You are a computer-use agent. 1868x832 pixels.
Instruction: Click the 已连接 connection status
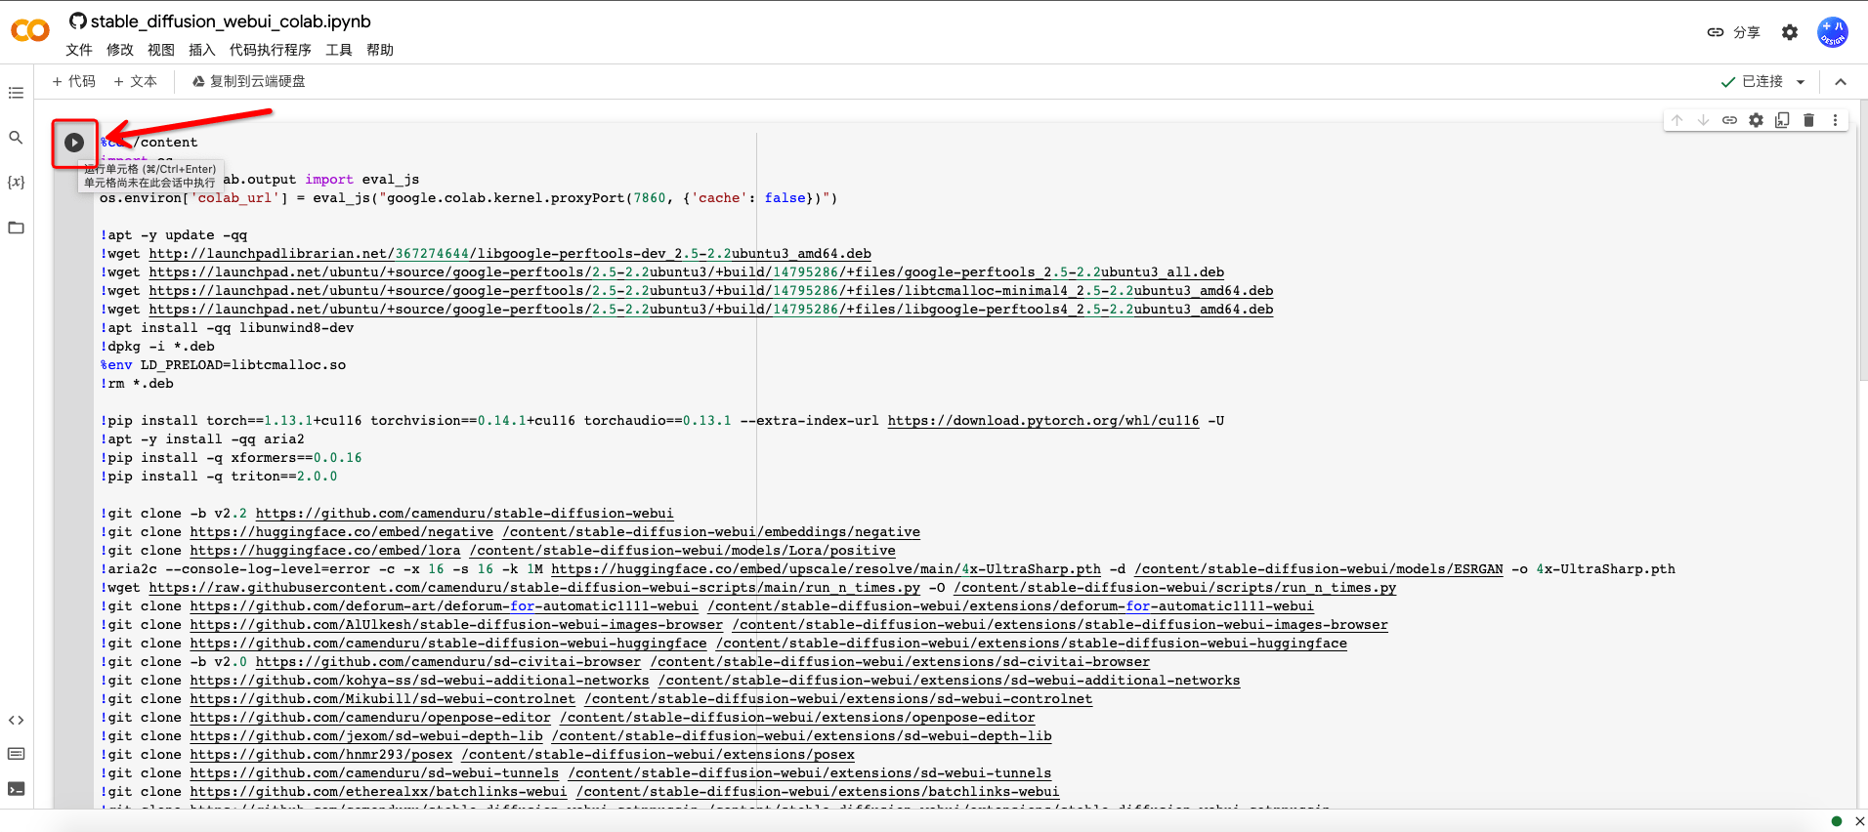pyautogui.click(x=1753, y=81)
